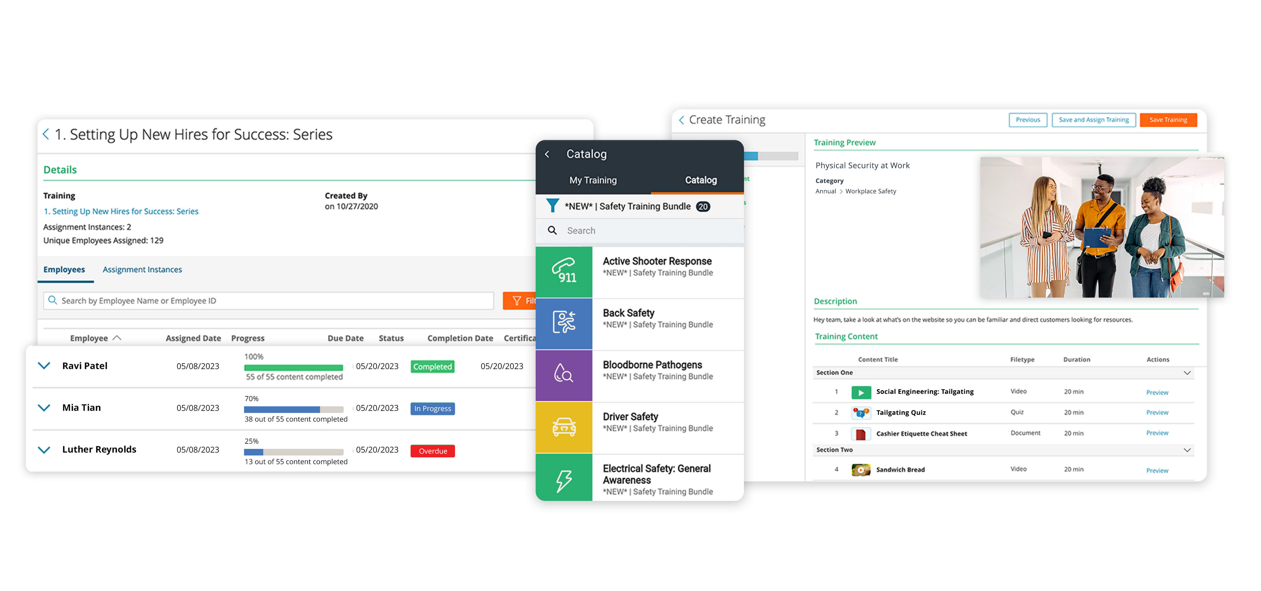Expand Ravi Patel's employee row
1261x591 pixels.
[44, 365]
